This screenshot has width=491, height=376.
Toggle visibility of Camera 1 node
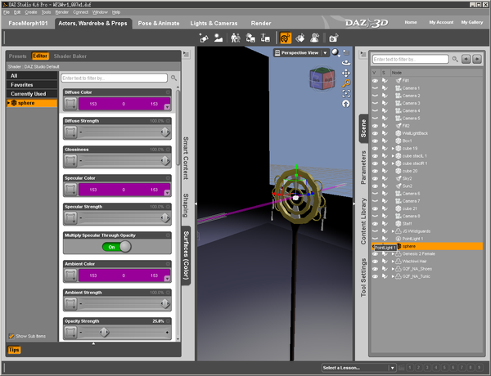[x=375, y=88]
